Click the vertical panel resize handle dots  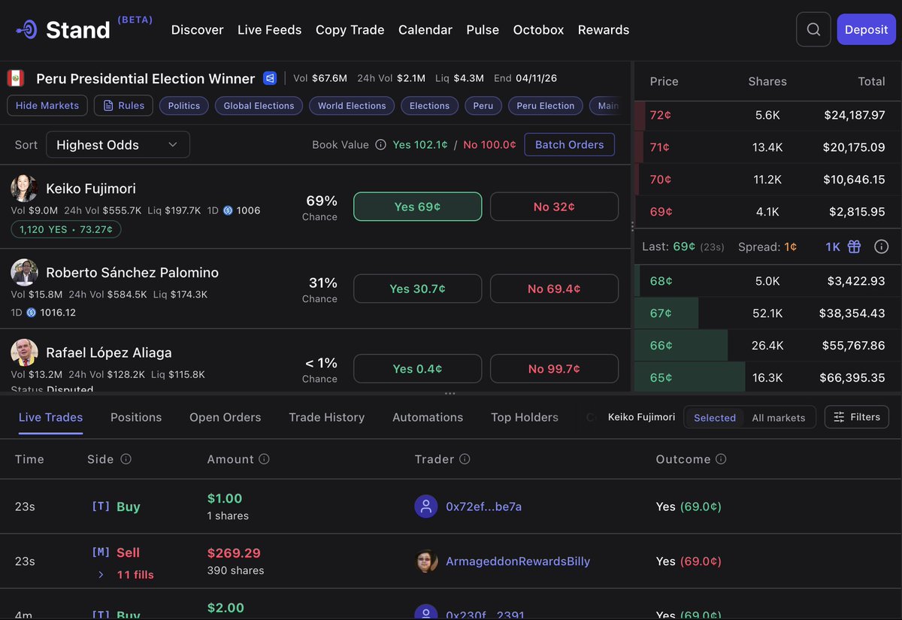coord(632,225)
